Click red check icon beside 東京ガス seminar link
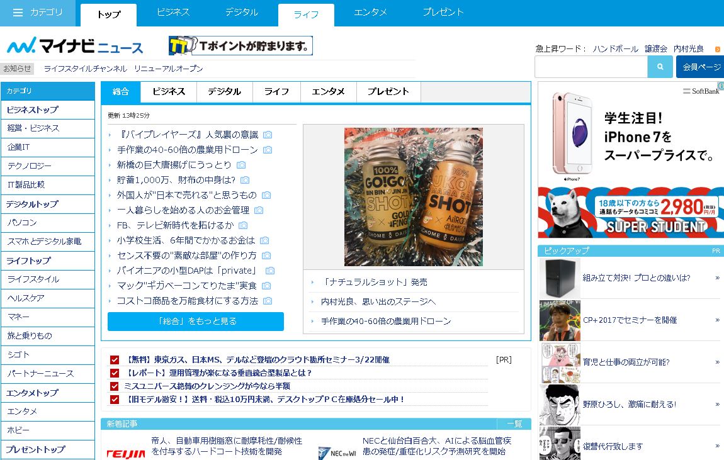Viewport: 724px width, 460px height. pos(115,360)
